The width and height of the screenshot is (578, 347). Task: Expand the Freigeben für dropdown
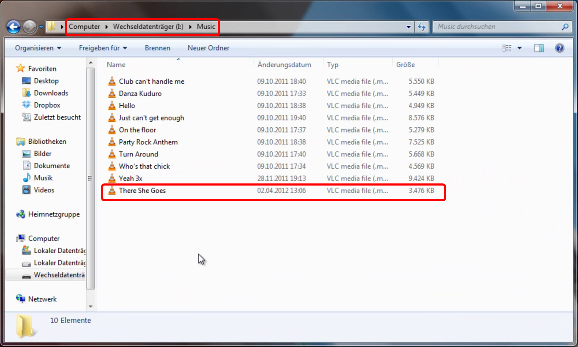point(103,48)
